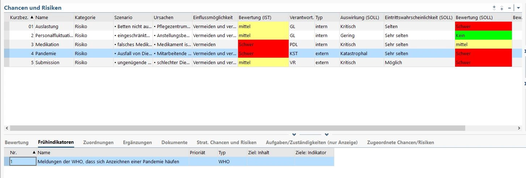Select the Personalfluktuati... row name cell

click(x=54, y=35)
